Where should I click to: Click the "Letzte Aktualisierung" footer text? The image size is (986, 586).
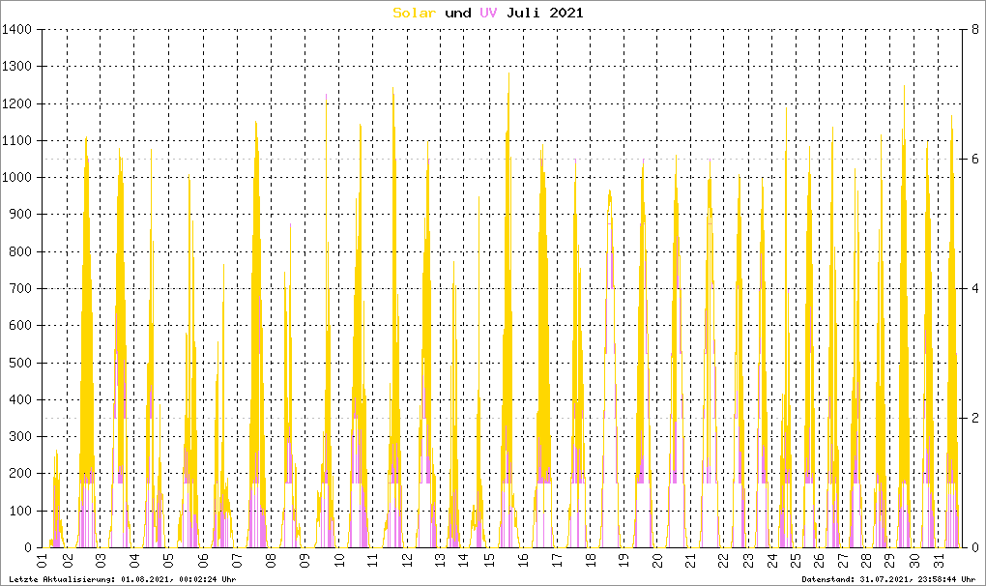point(121,579)
